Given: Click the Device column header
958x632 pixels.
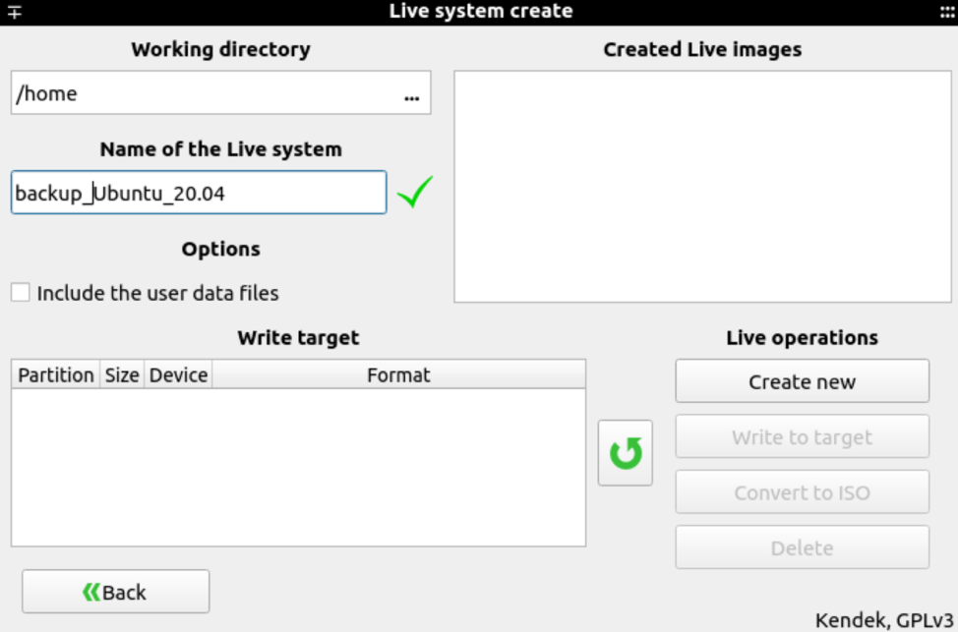Looking at the screenshot, I should [180, 374].
